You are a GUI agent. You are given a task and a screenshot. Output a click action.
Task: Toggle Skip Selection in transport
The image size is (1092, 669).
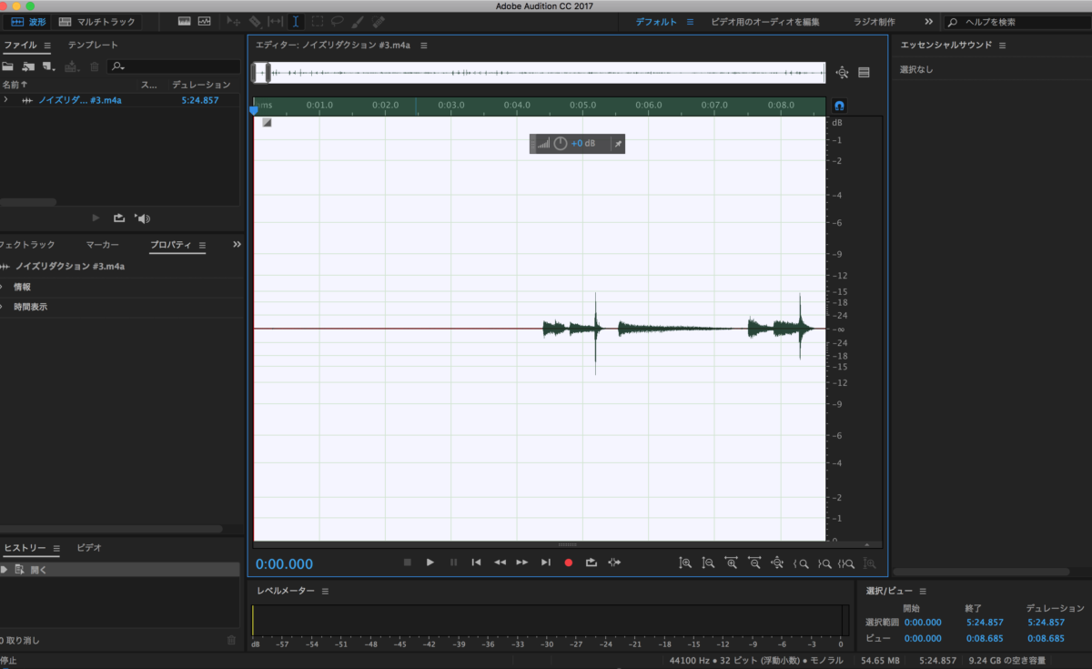[615, 563]
